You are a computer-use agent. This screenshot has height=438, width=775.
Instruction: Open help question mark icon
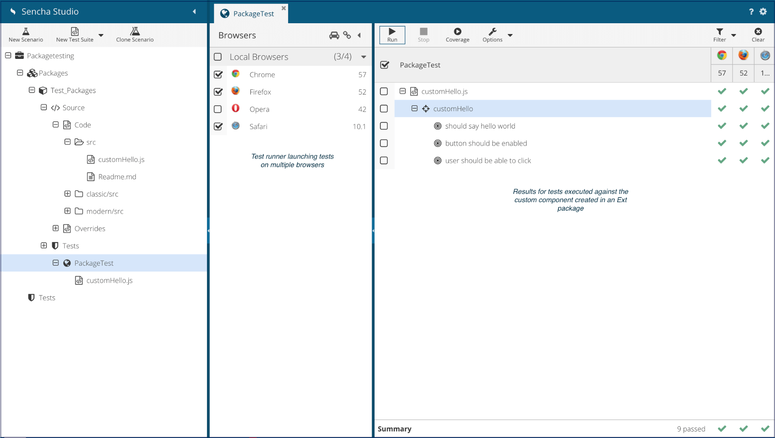751,12
